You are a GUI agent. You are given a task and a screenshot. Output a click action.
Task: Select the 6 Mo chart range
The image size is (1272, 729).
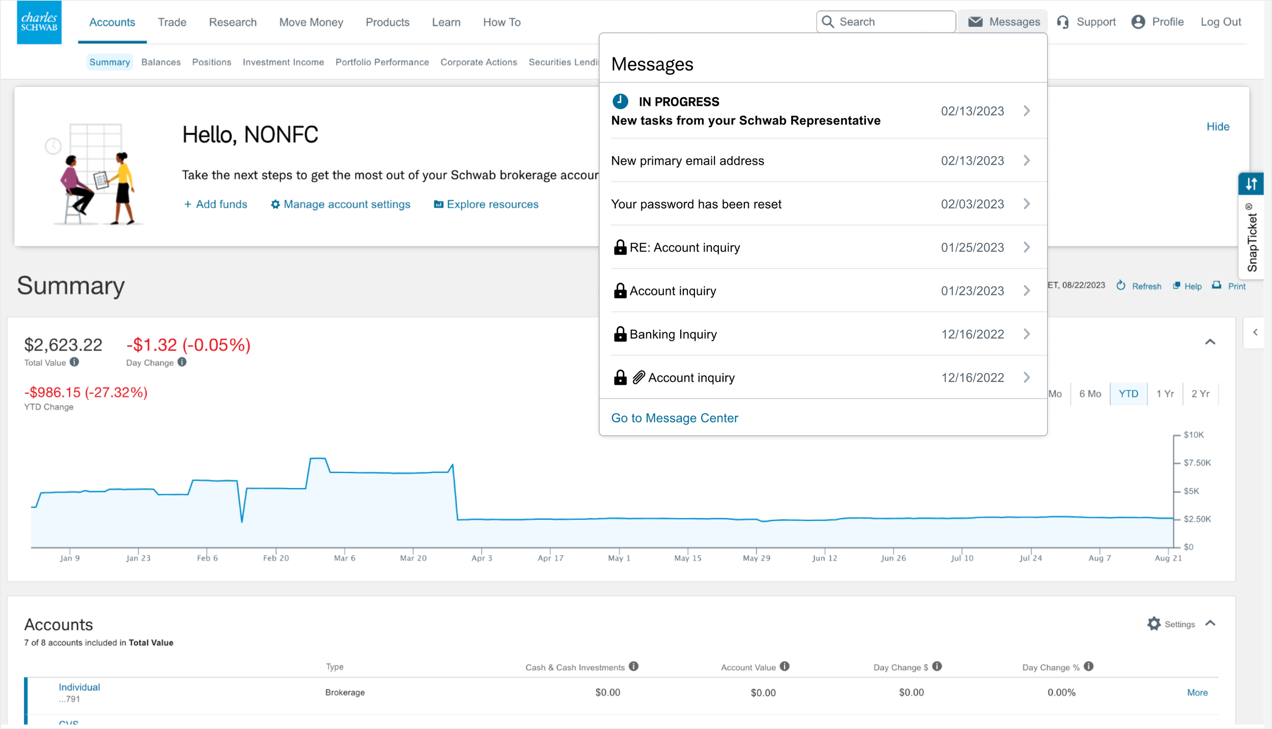[x=1090, y=393]
